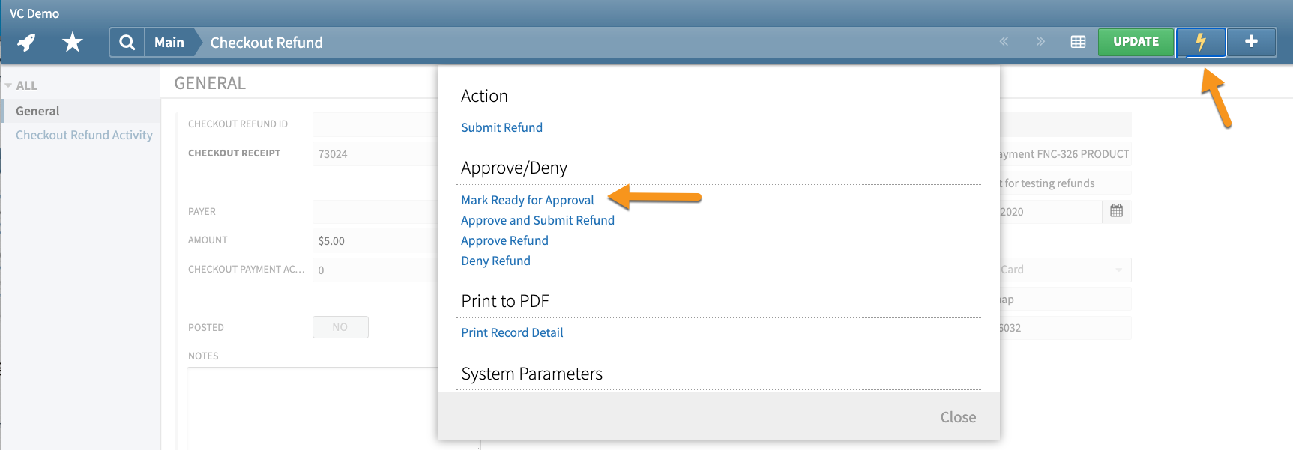Image resolution: width=1293 pixels, height=450 pixels.
Task: Click the magnifying glass search icon
Action: (x=127, y=43)
